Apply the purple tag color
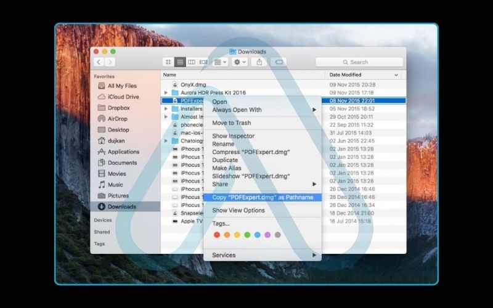The image size is (493, 308). 267,235
